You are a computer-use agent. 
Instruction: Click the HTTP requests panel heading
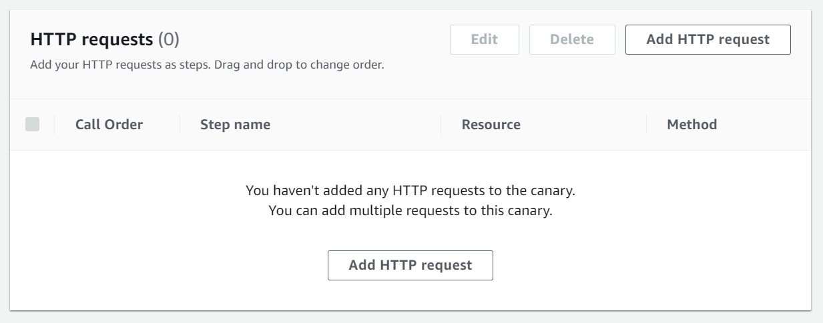point(92,40)
